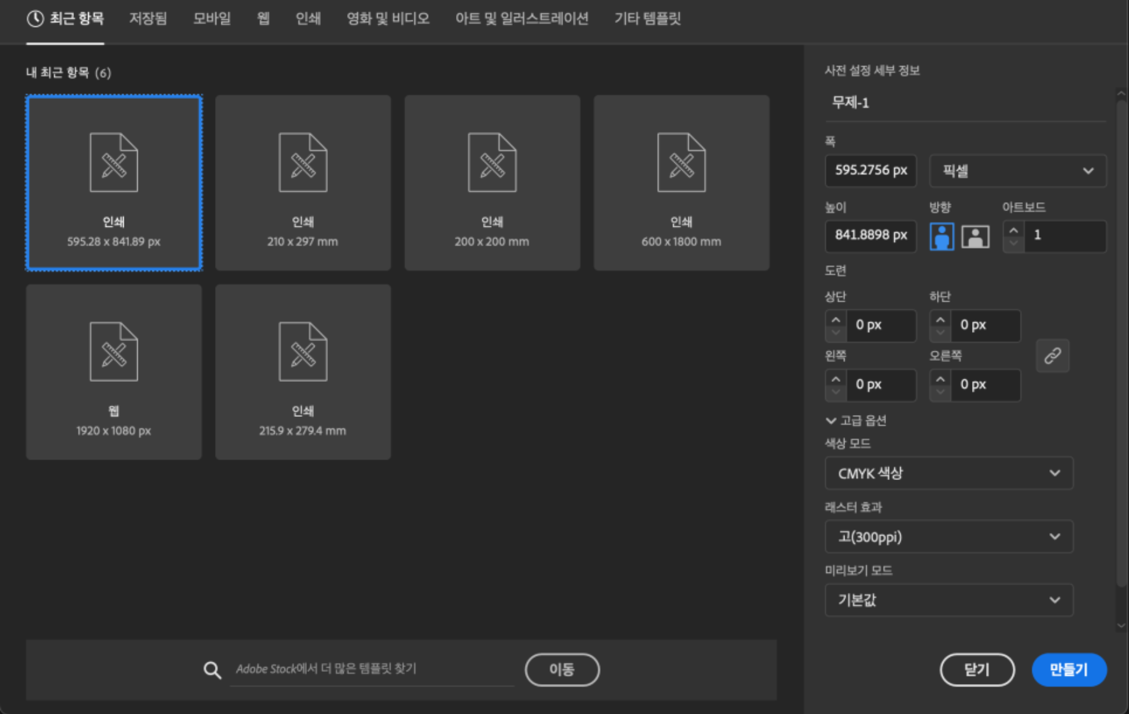The width and height of the screenshot is (1129, 714).
Task: Click the preset details panel scrollbar
Action: point(1121,344)
